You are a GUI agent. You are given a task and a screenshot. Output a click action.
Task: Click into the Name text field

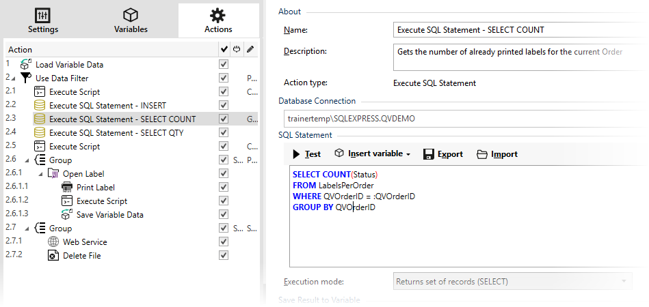(514, 30)
